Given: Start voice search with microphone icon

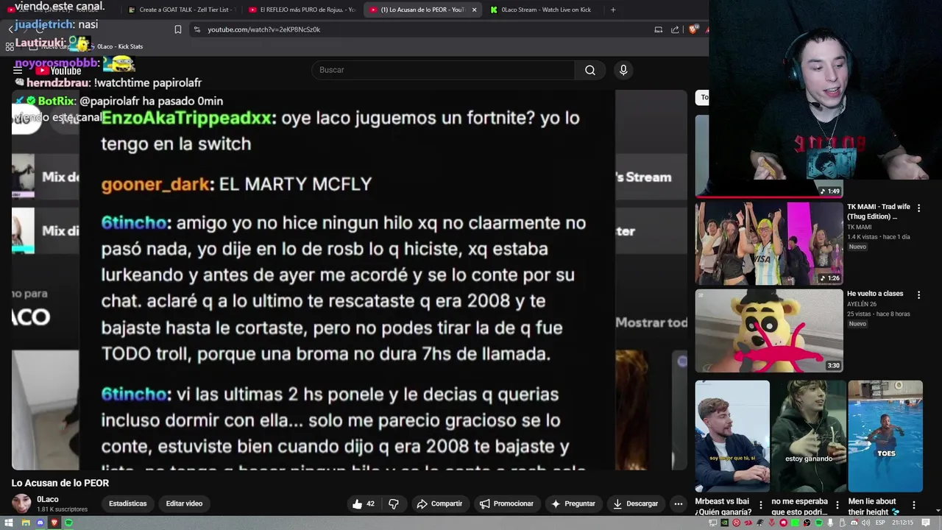Looking at the screenshot, I should pos(623,70).
